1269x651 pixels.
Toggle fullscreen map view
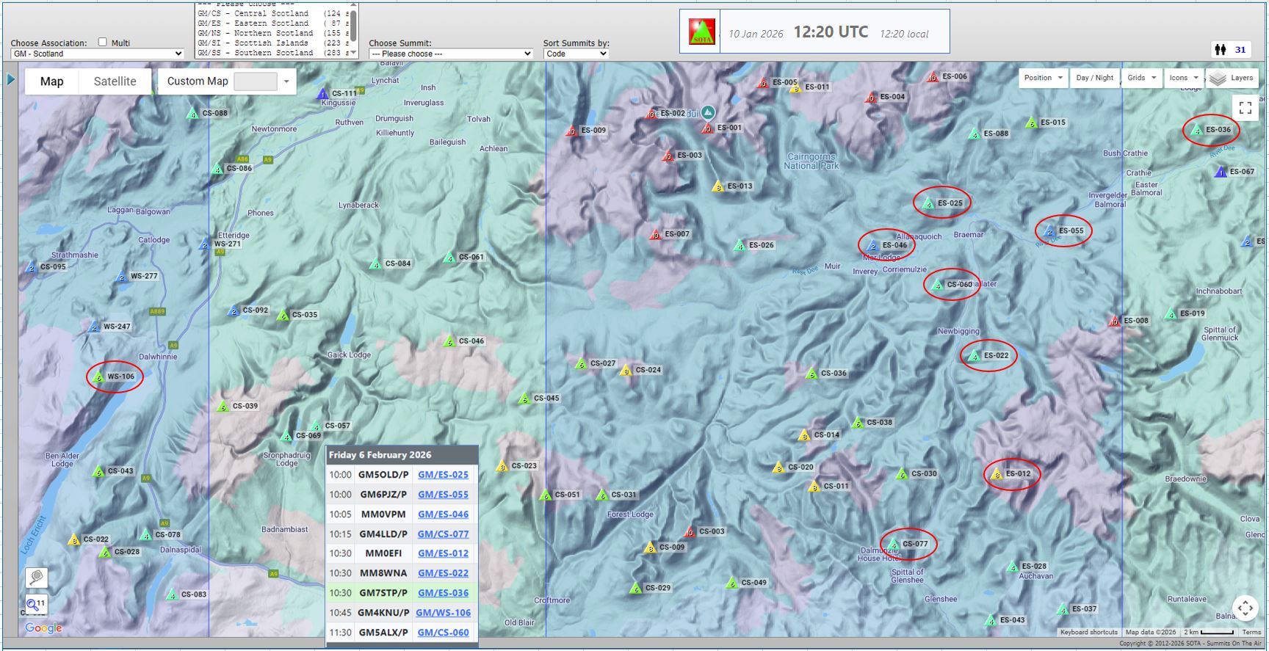click(x=1245, y=109)
